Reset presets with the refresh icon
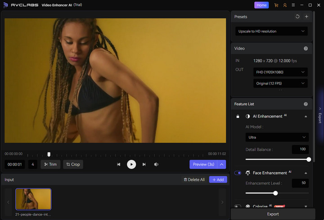The image size is (324, 220). (x=297, y=17)
